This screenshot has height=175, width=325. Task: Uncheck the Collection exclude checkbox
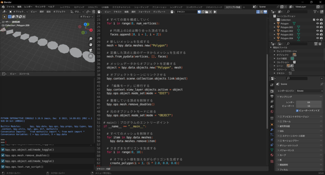[314, 20]
